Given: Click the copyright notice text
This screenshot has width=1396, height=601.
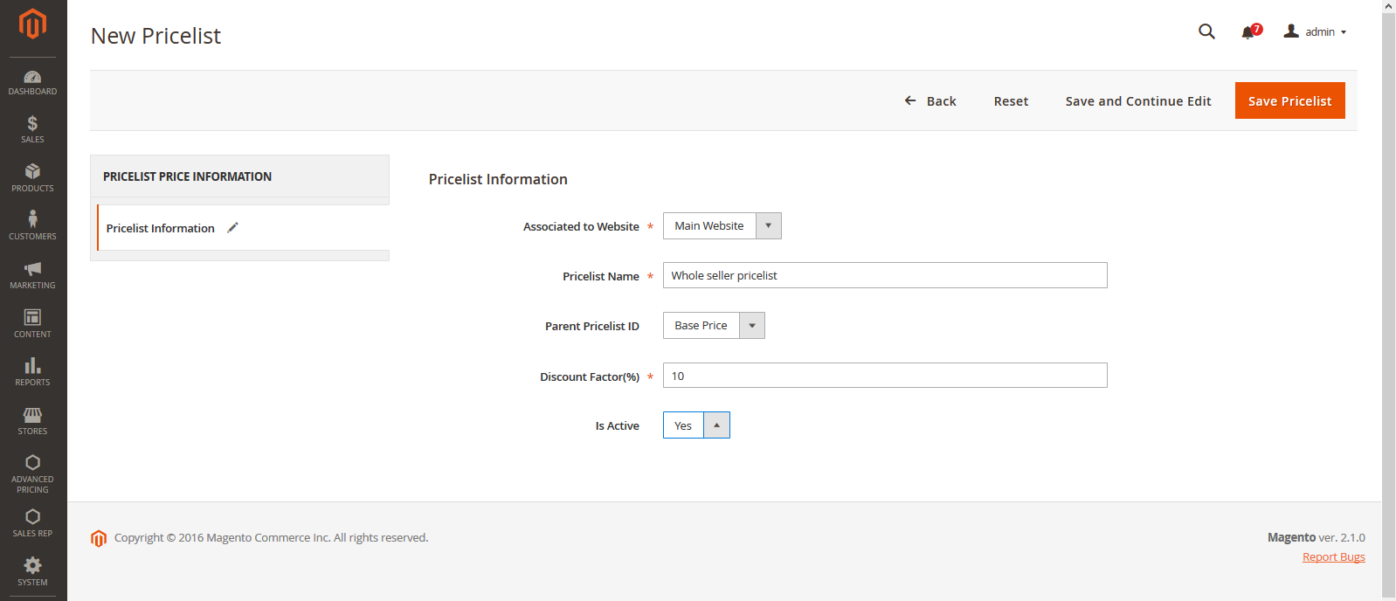Looking at the screenshot, I should [271, 538].
